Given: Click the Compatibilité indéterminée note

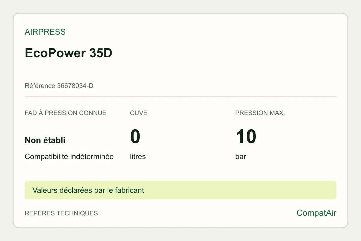Looking at the screenshot, I should [x=69, y=157].
